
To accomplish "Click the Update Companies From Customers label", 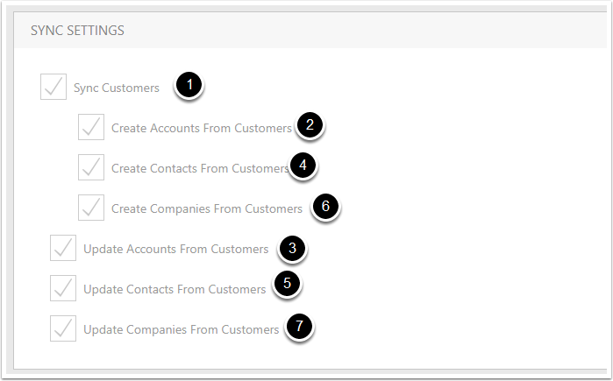I will [181, 329].
